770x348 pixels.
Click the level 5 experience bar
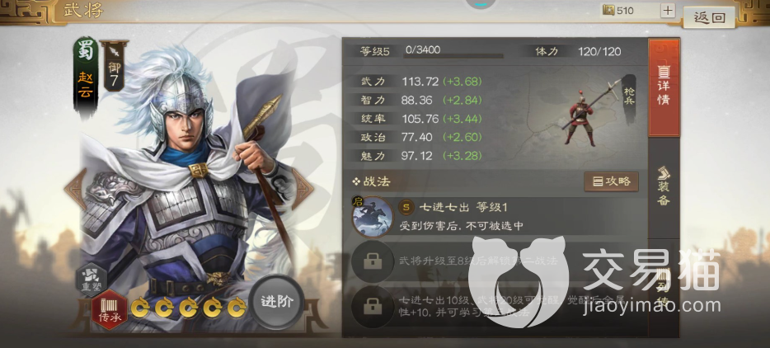click(x=453, y=56)
